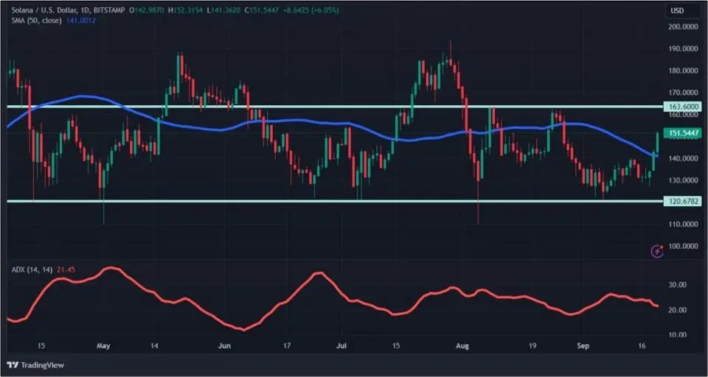Select the SMA (50, close) indicator label

coord(34,21)
